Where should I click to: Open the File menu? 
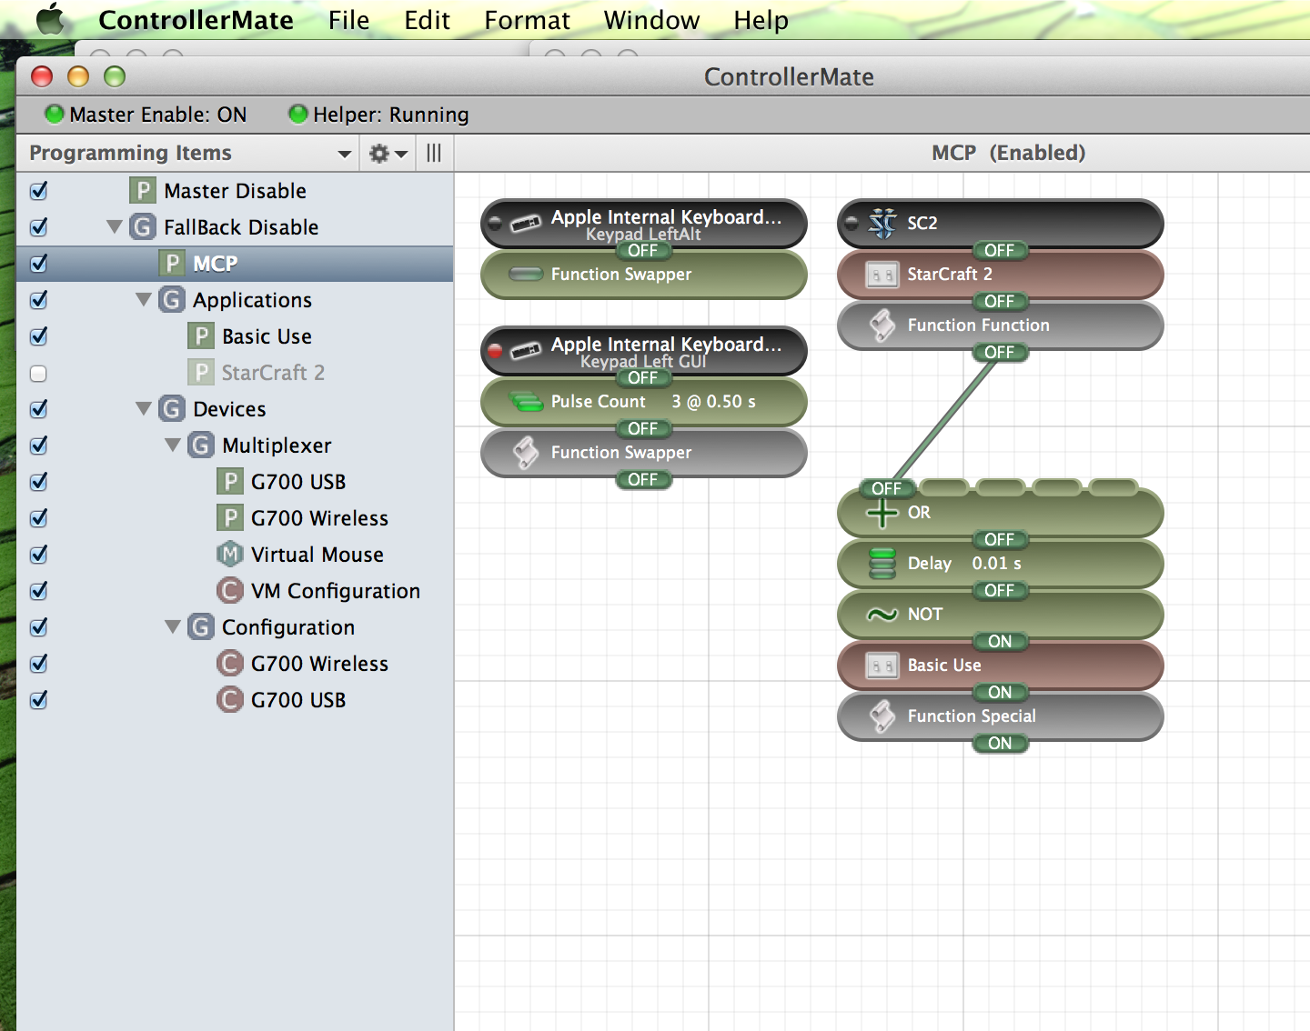pos(348,20)
